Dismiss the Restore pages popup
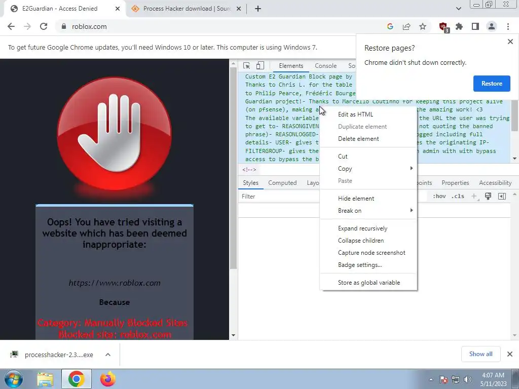519x389 pixels. pos(510,42)
